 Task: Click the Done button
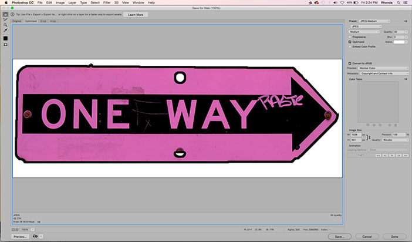tap(394, 237)
